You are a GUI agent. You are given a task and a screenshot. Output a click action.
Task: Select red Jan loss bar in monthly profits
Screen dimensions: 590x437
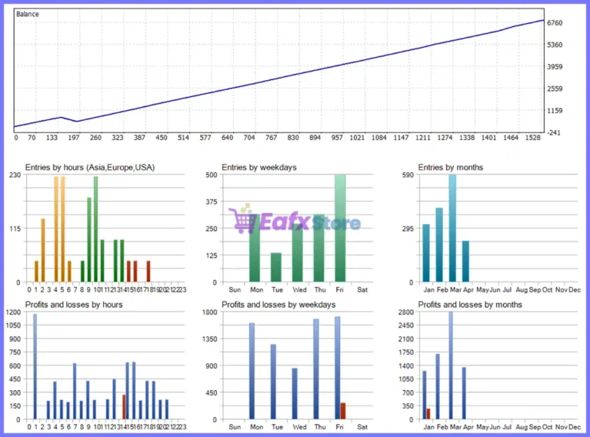pos(428,414)
